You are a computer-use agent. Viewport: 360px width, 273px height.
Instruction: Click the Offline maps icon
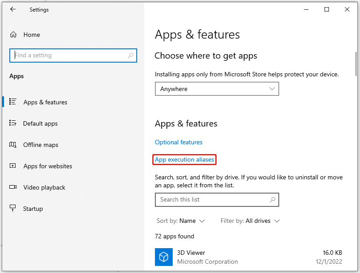12,144
